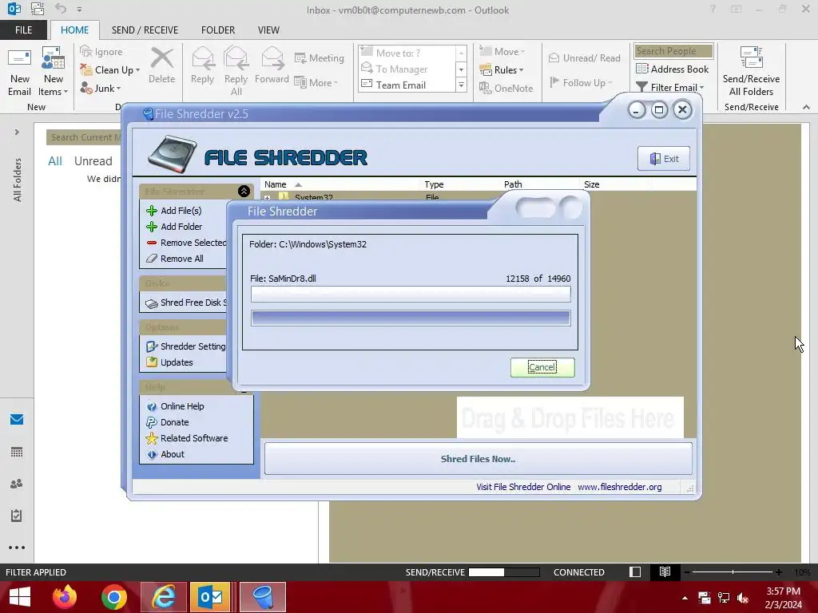Click the Forward icon in Outlook ribbon

[x=272, y=65]
